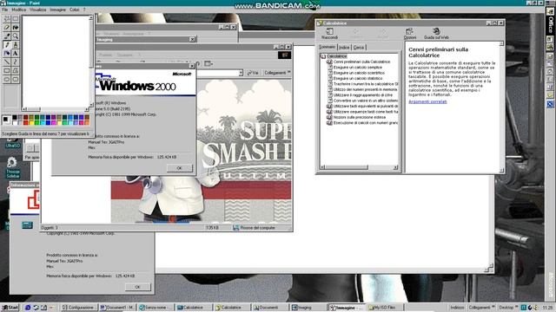Expand Collegamenti chevron on the taskbar

[x=493, y=307]
